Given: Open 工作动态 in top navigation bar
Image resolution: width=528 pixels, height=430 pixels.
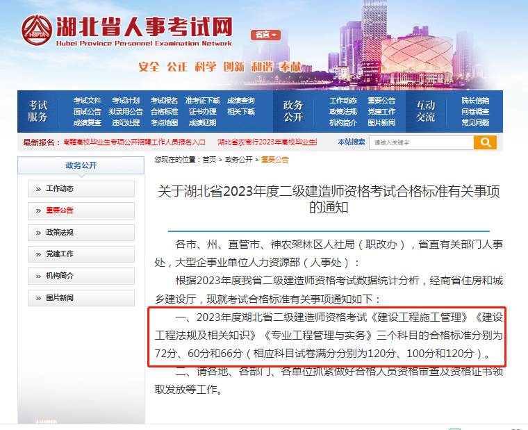Looking at the screenshot, I should tap(343, 100).
